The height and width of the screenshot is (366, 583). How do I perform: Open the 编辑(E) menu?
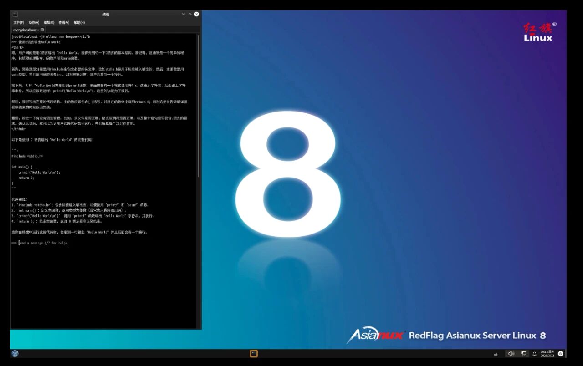pos(49,22)
